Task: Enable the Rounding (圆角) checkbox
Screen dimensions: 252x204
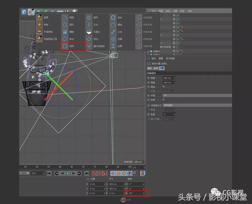Action: pyautogui.click(x=163, y=87)
